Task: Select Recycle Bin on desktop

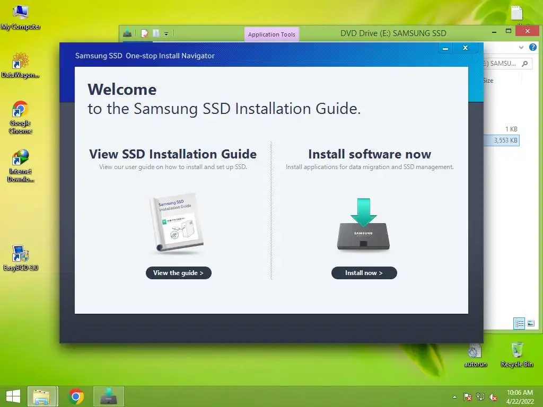Action: pyautogui.click(x=516, y=355)
